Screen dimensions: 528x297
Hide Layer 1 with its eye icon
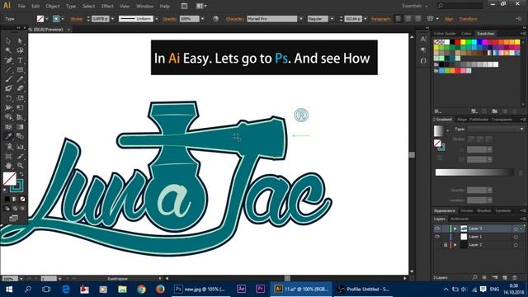point(437,237)
